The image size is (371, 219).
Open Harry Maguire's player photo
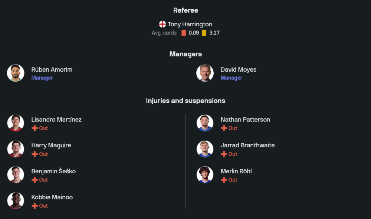click(x=16, y=149)
